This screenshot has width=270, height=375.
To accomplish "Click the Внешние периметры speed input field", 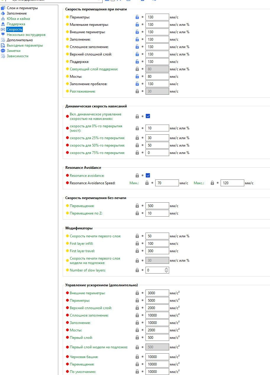I will coord(157,32).
